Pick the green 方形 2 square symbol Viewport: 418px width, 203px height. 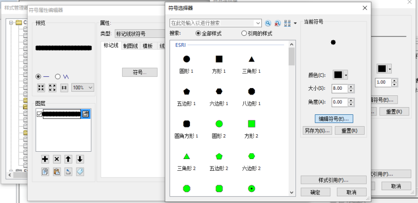coord(252,124)
